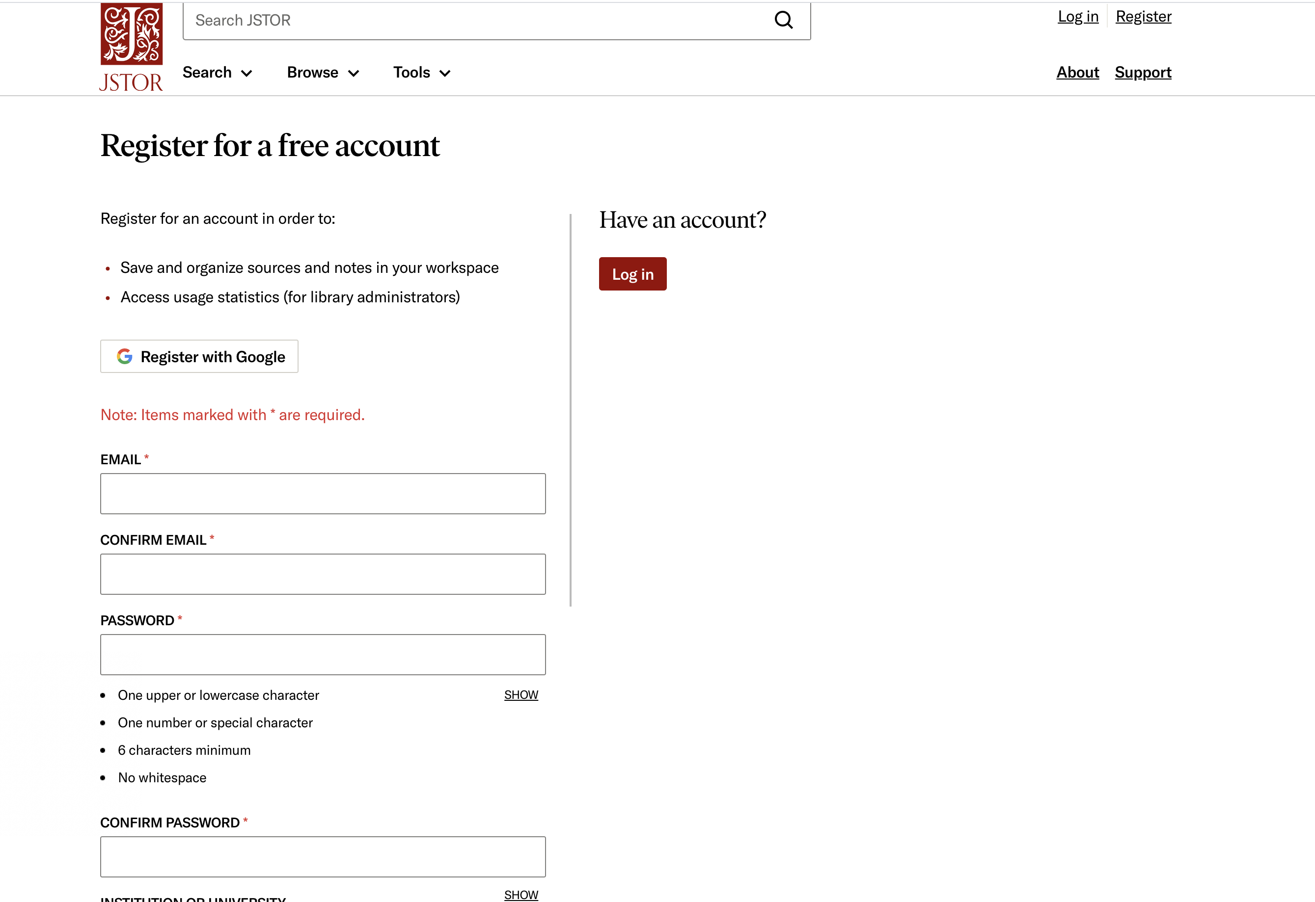
Task: Click the red Log in button
Action: coord(632,274)
